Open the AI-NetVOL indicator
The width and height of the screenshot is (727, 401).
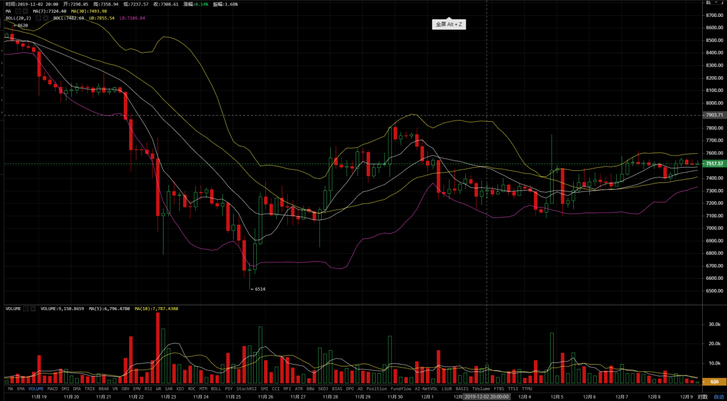pos(427,388)
